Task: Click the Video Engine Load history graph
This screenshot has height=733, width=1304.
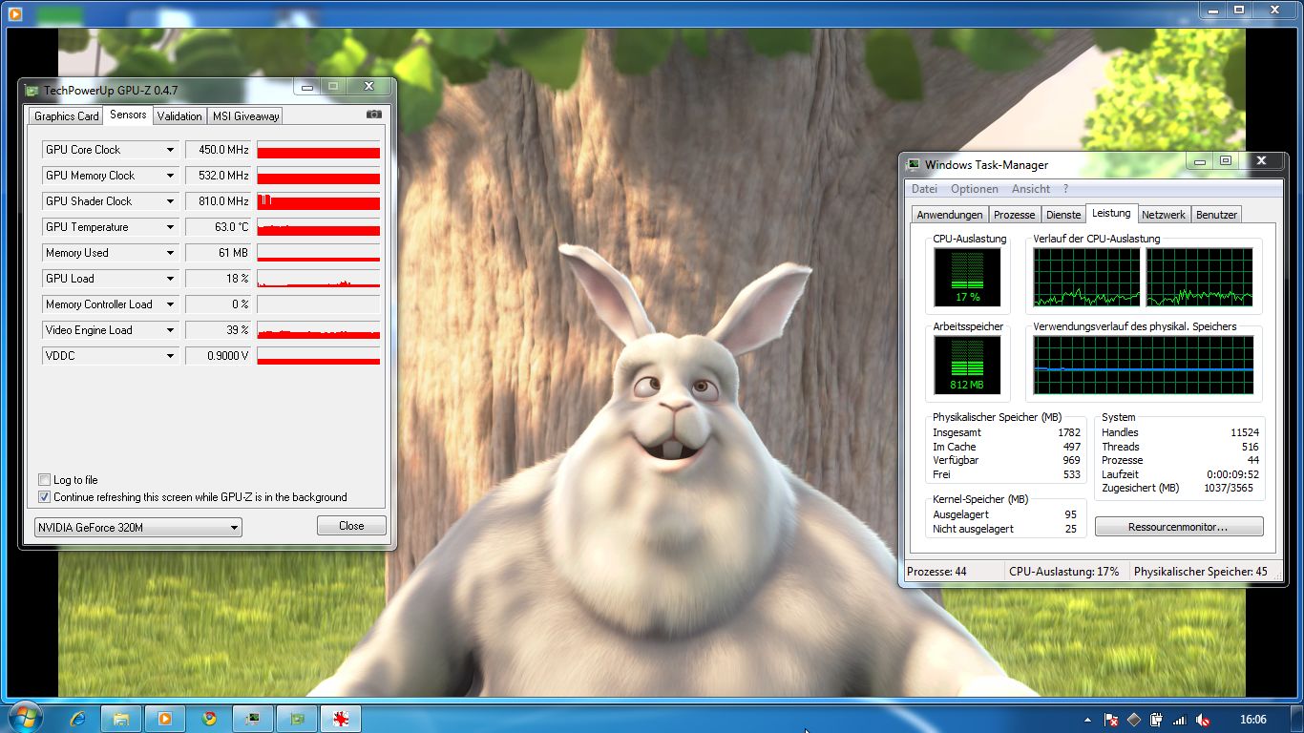Action: pyautogui.click(x=319, y=330)
